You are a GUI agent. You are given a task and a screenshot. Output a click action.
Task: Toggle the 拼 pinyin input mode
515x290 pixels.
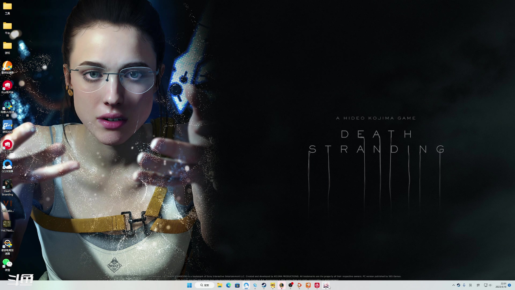(x=478, y=285)
